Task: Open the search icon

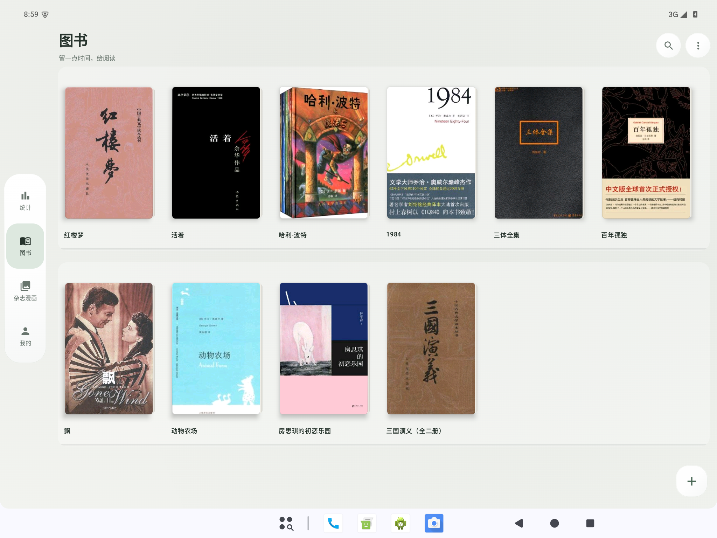Action: pyautogui.click(x=668, y=46)
